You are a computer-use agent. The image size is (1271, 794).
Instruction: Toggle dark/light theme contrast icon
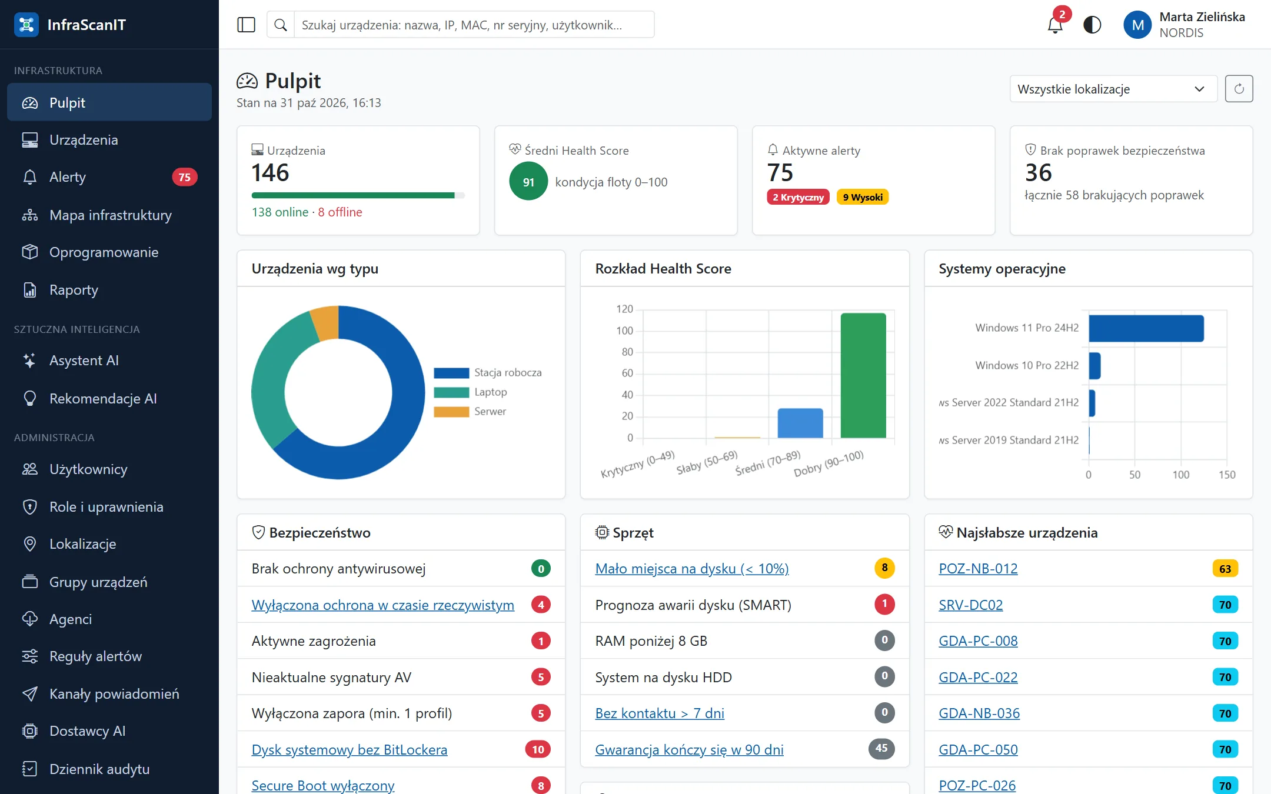(x=1092, y=25)
